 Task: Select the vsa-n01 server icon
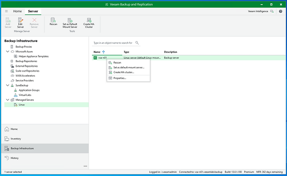pos(95,58)
